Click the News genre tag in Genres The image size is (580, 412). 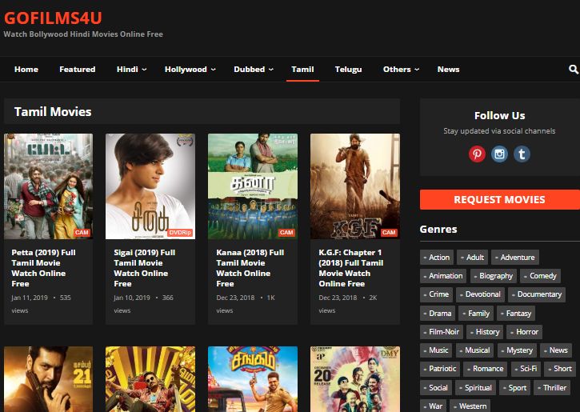click(x=556, y=350)
